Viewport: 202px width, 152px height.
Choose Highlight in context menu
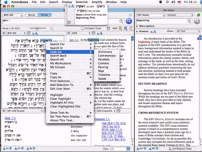coord(70,95)
